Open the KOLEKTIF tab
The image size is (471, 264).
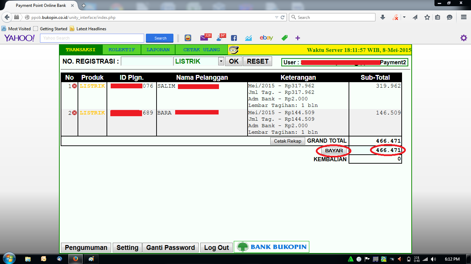122,49
